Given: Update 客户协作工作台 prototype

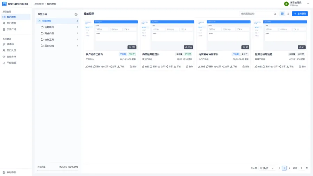Looking at the screenshot, I should (97, 67).
